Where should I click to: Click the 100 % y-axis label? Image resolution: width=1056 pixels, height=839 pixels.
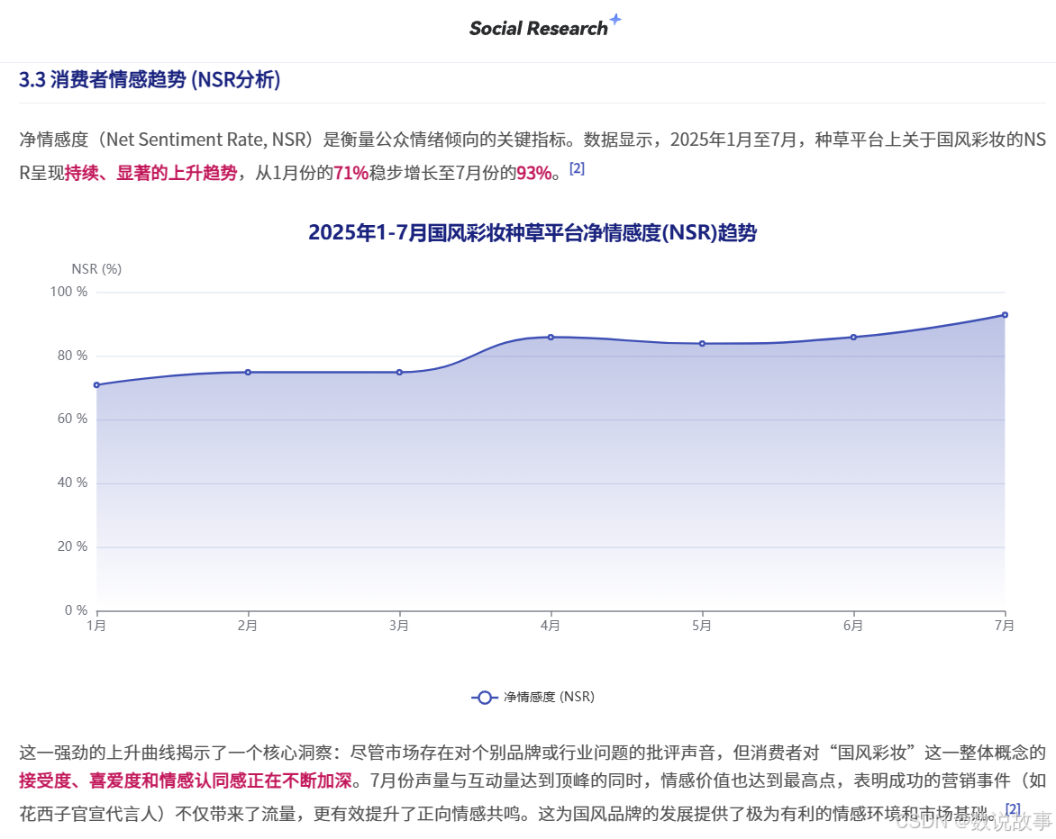click(68, 292)
